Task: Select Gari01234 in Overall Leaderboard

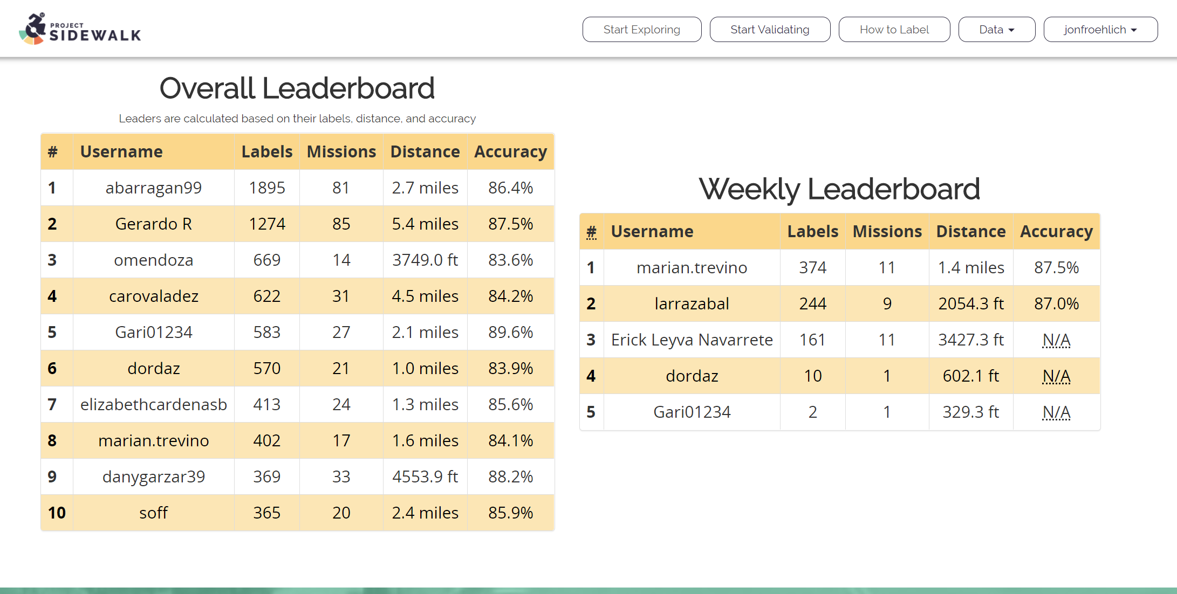Action: (154, 333)
